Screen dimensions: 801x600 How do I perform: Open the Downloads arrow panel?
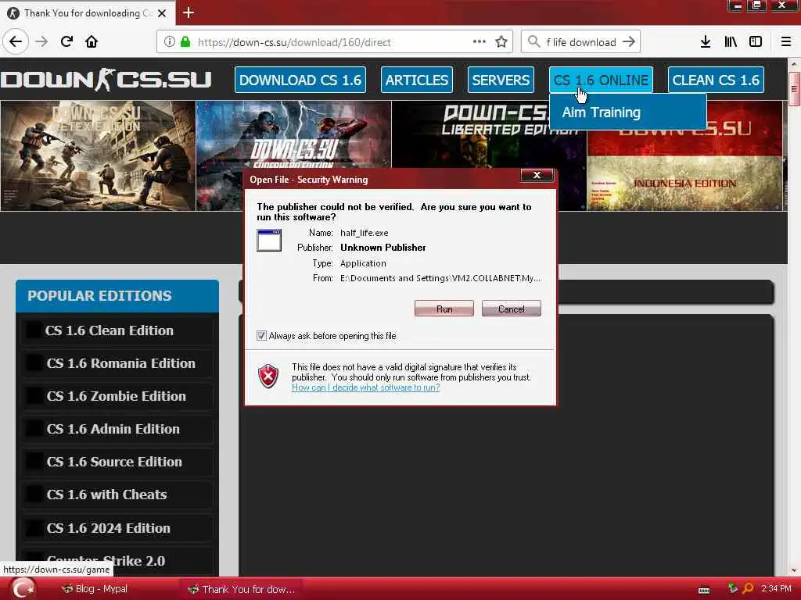tap(706, 41)
